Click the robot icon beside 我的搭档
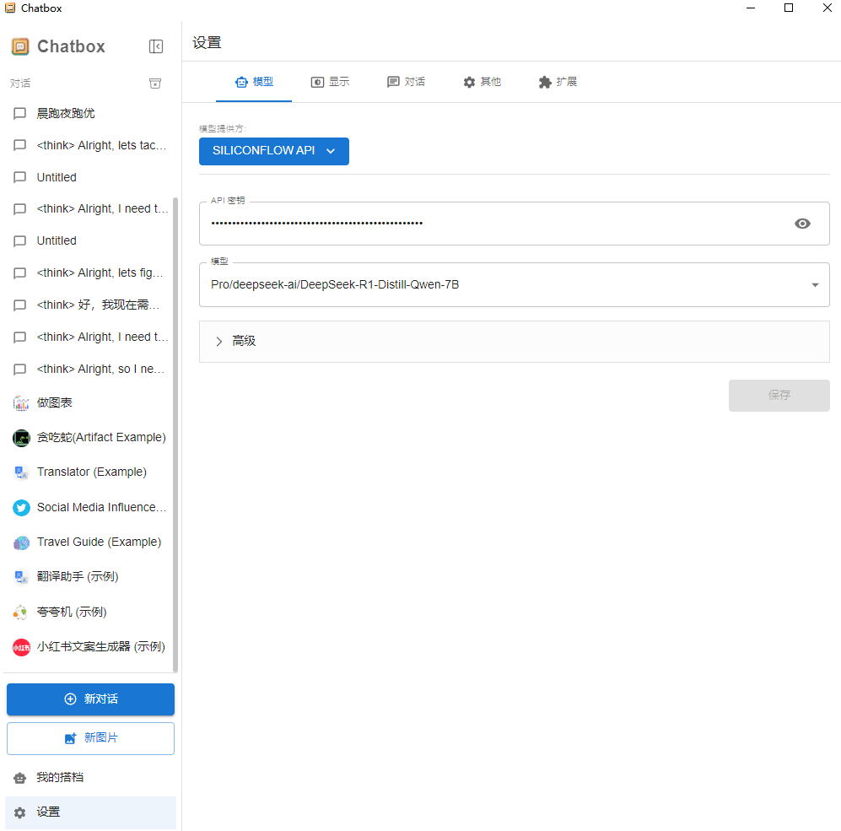The width and height of the screenshot is (841, 831). 20,778
